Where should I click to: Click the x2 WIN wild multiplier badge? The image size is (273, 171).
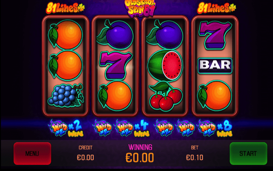click(66, 128)
